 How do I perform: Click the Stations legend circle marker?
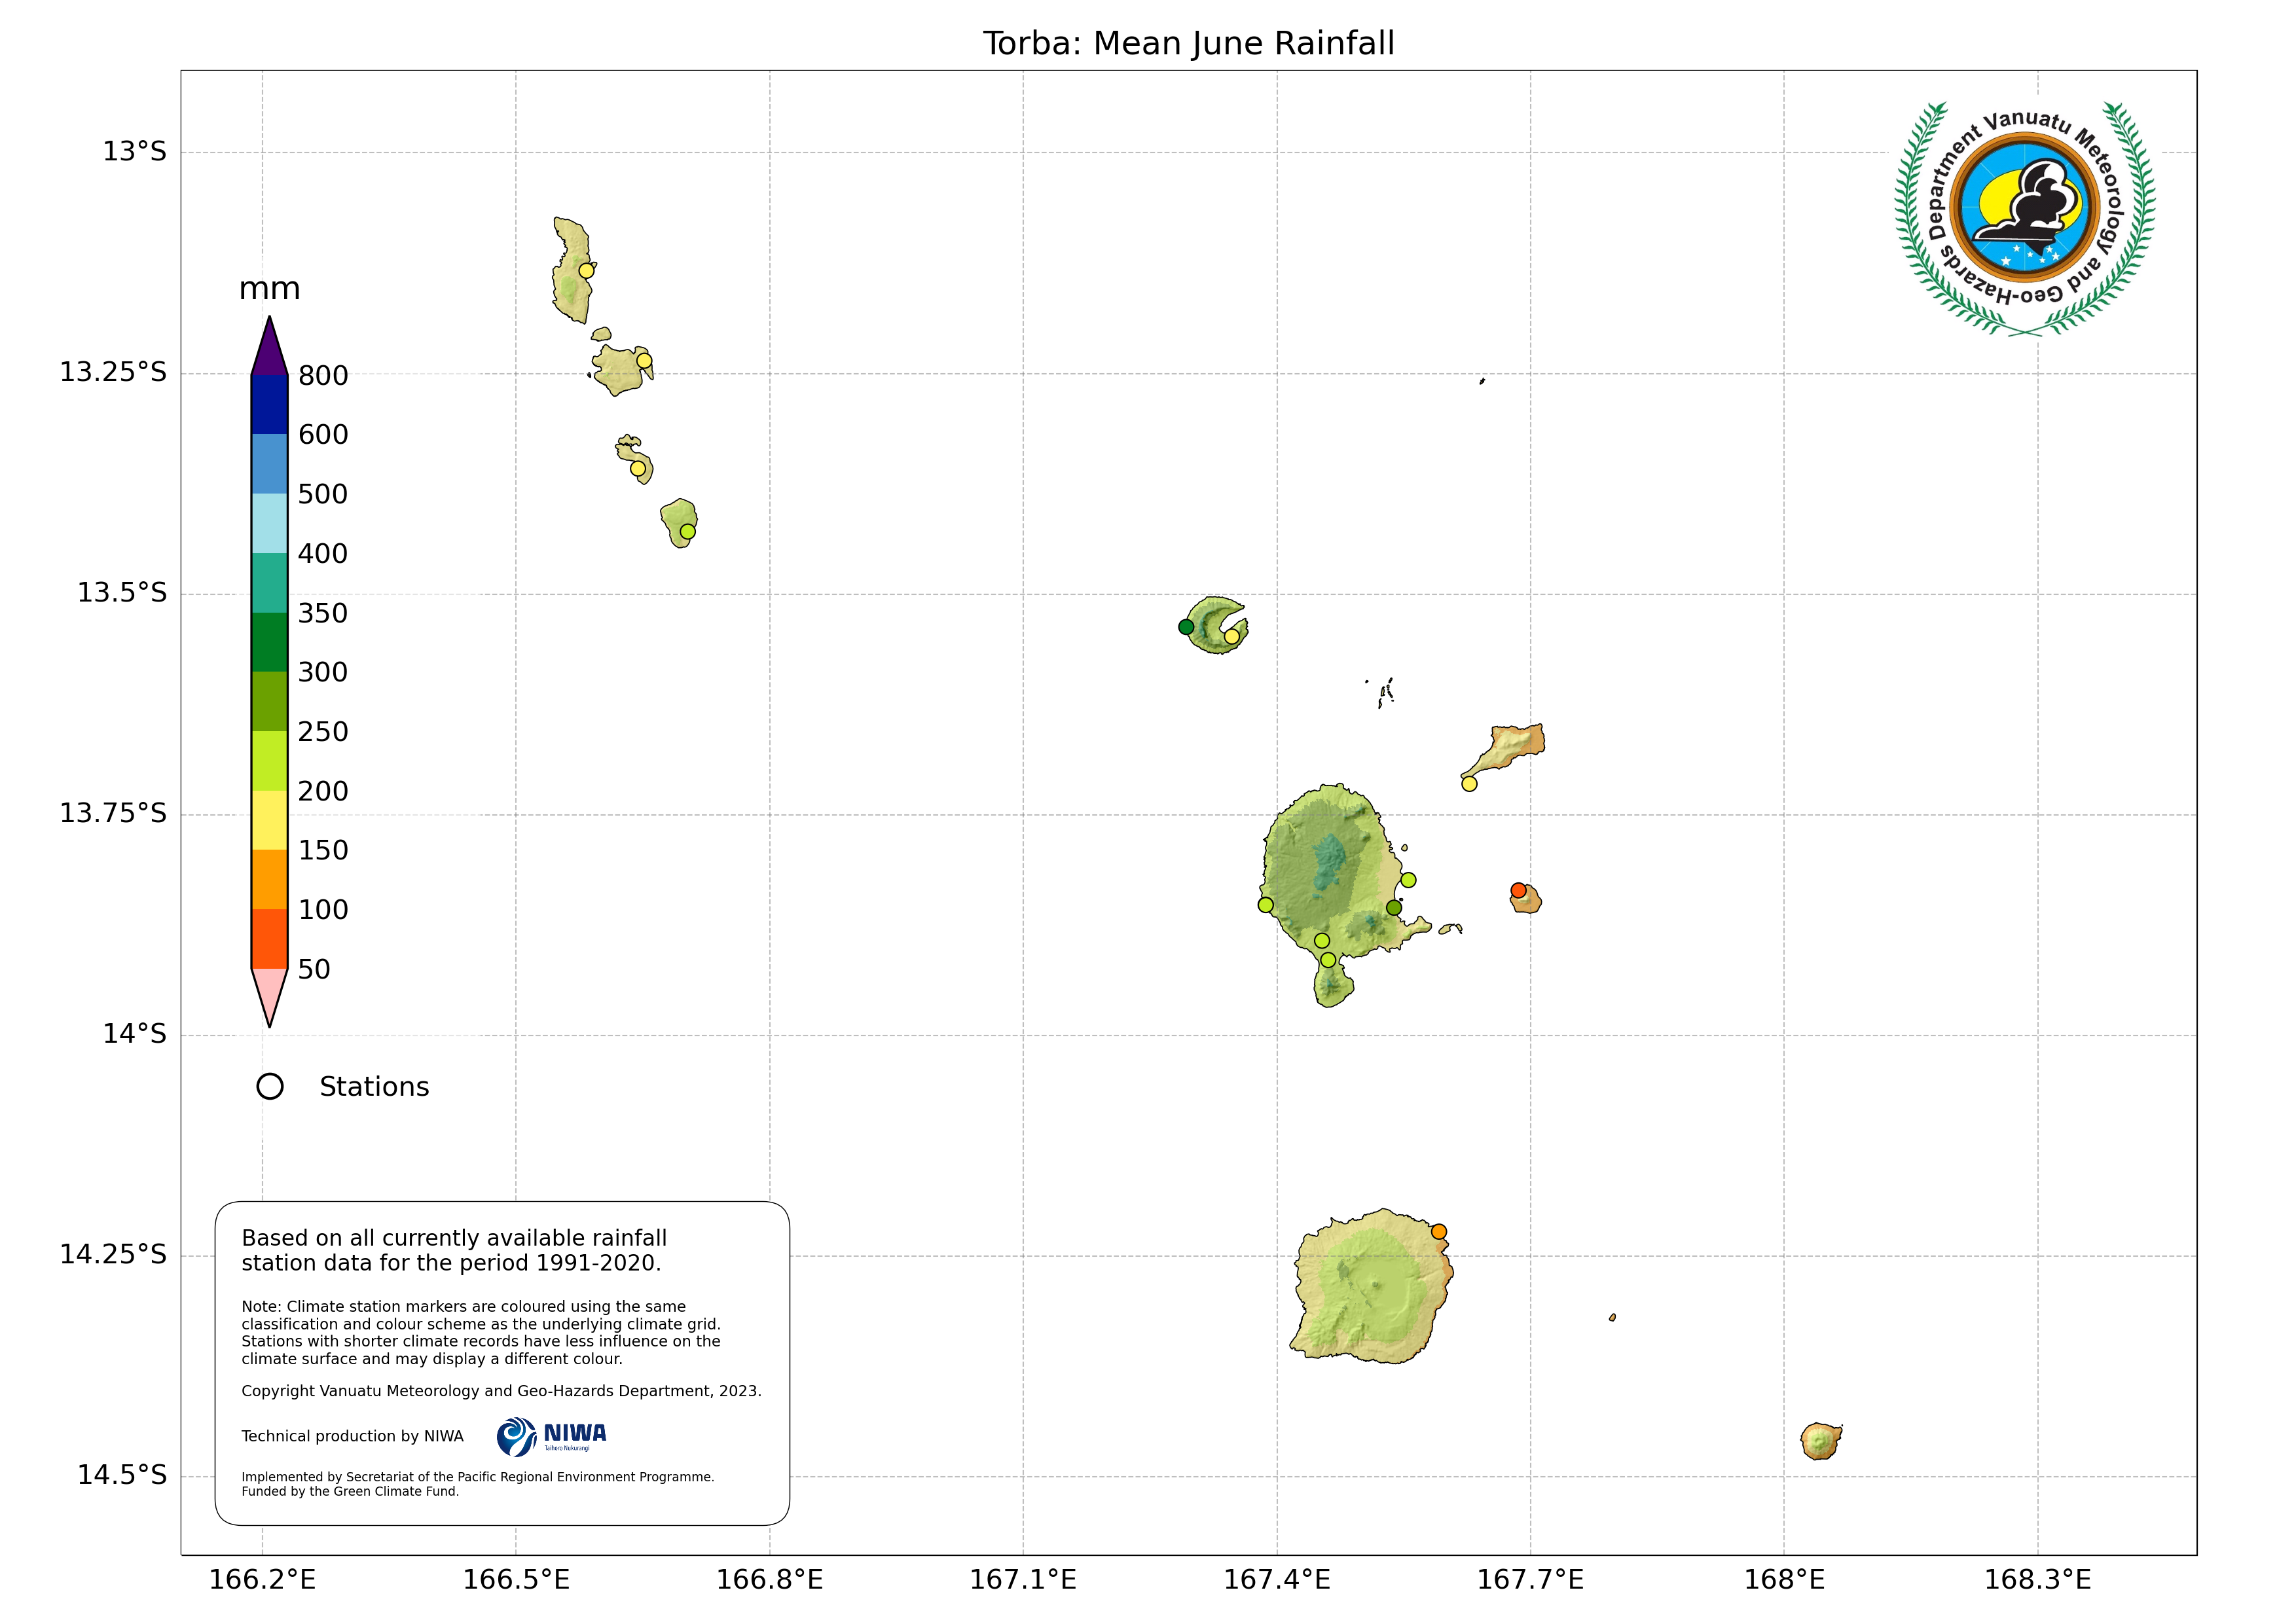(x=270, y=1086)
